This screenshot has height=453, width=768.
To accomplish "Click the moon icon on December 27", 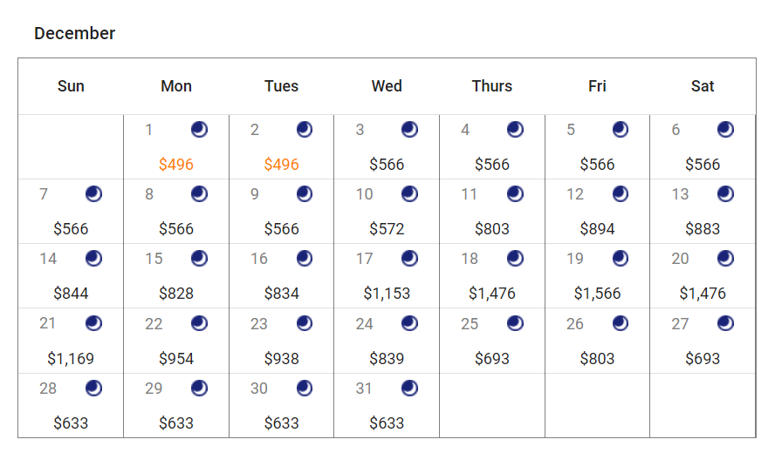I will (725, 323).
